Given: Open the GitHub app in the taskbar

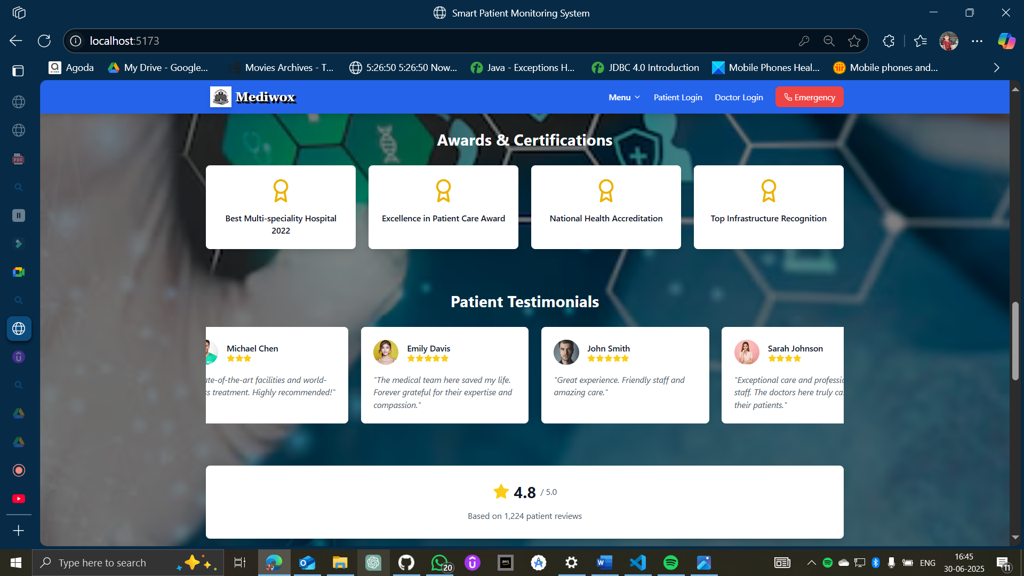Looking at the screenshot, I should point(406,563).
